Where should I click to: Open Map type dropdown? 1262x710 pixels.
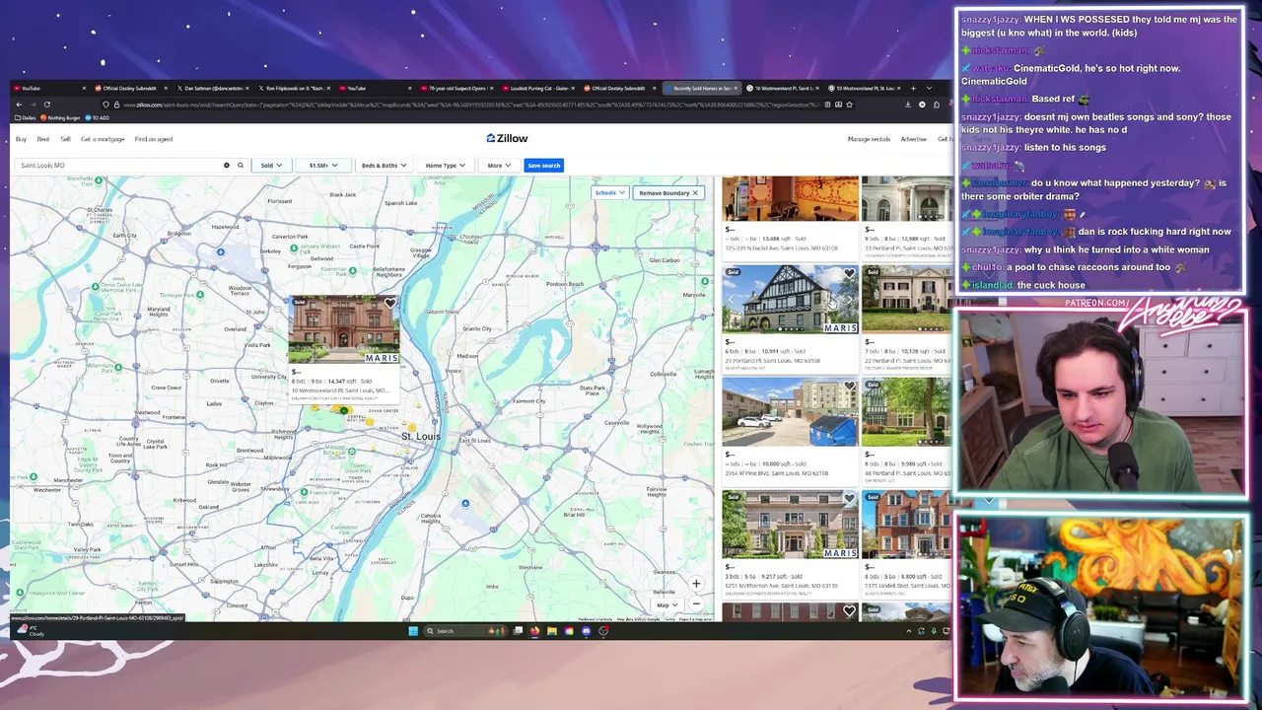666,604
